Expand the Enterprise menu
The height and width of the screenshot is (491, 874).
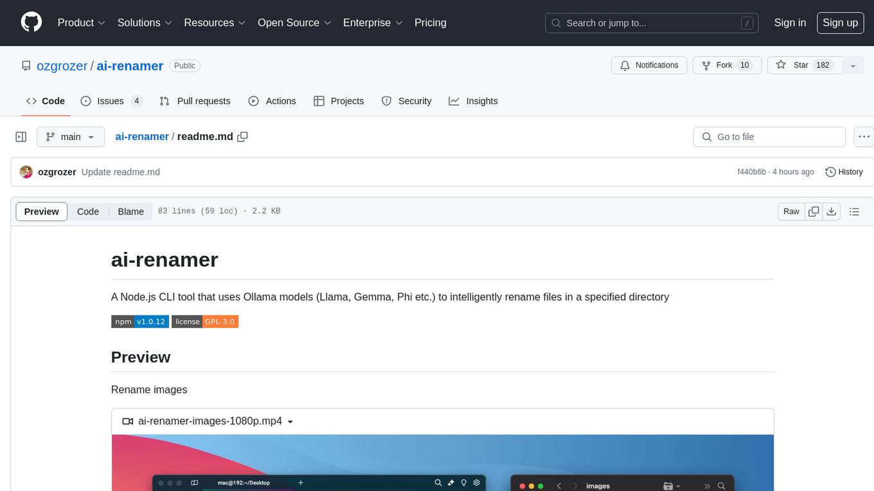[373, 22]
